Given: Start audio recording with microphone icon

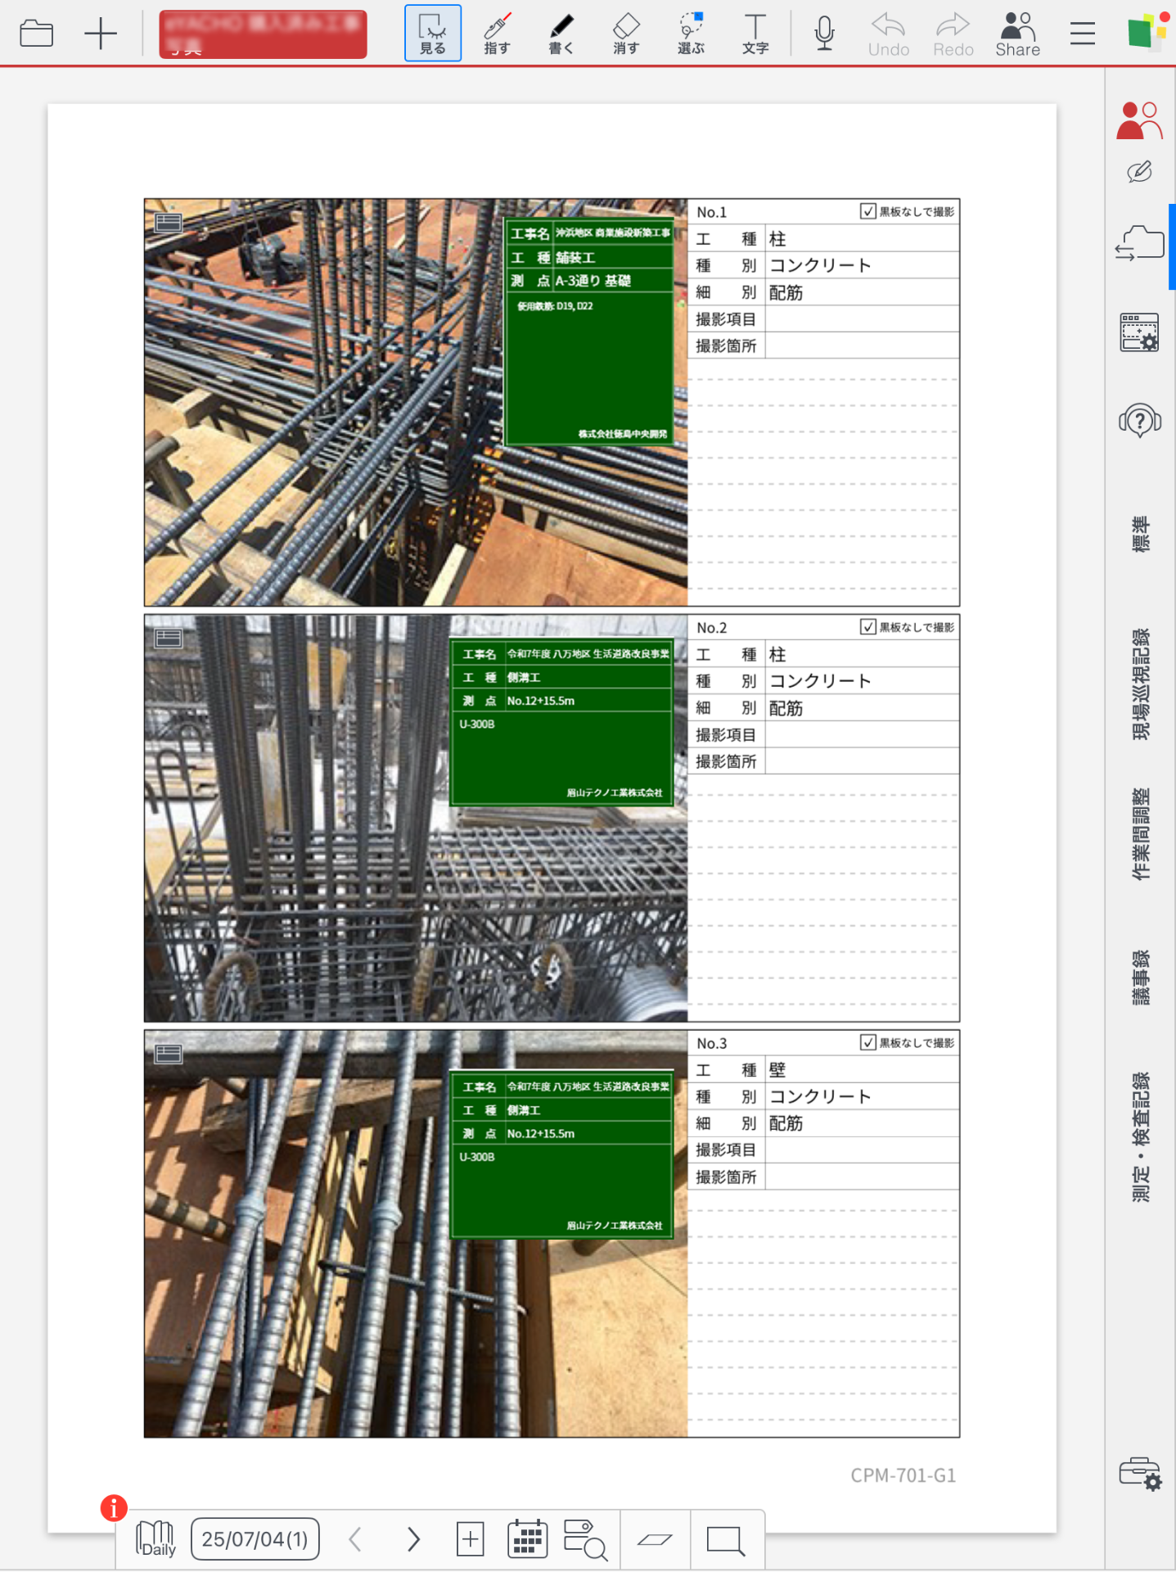Looking at the screenshot, I should coord(824,34).
